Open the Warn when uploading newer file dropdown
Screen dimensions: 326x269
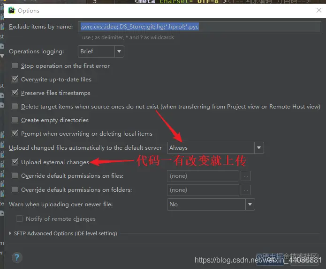pos(211,204)
